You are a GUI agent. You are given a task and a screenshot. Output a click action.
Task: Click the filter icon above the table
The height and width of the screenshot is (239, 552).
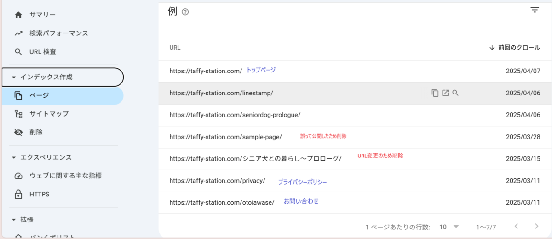tap(535, 10)
